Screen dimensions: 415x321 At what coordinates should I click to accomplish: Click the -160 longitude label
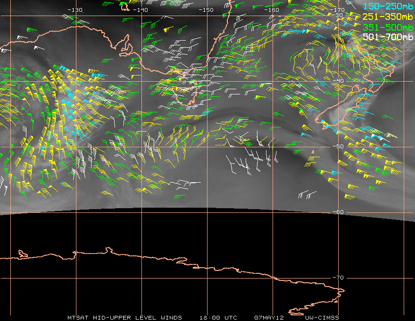(272, 10)
